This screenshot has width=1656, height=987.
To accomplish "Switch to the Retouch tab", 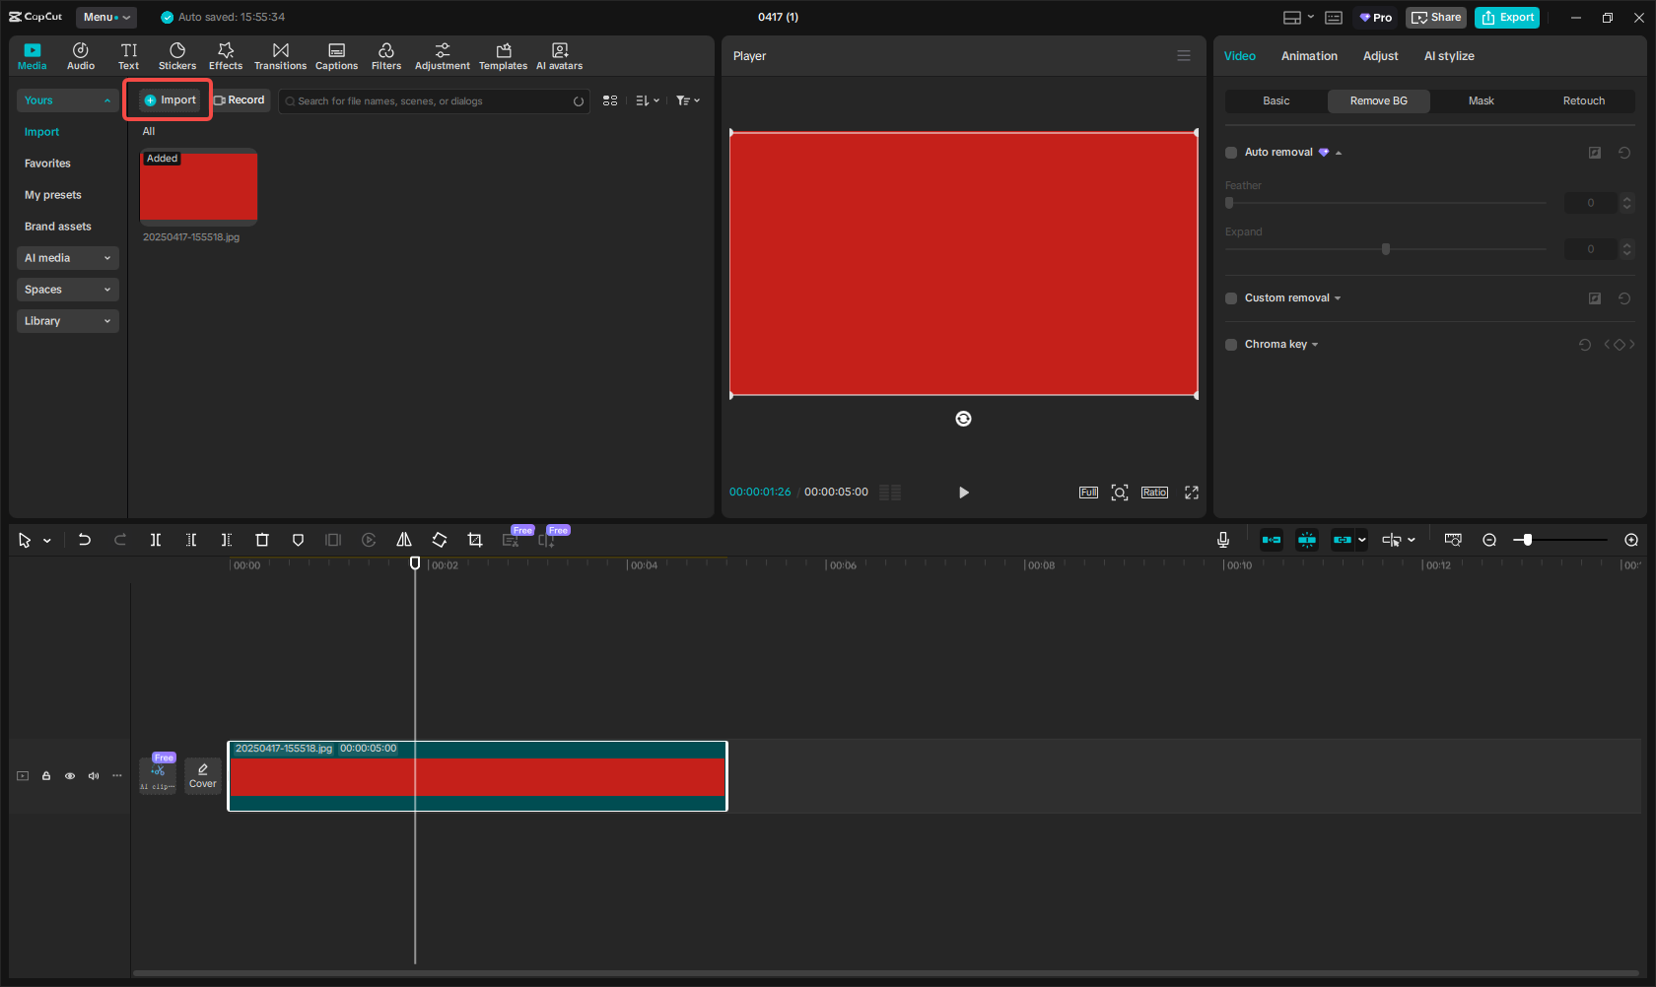I will point(1583,100).
